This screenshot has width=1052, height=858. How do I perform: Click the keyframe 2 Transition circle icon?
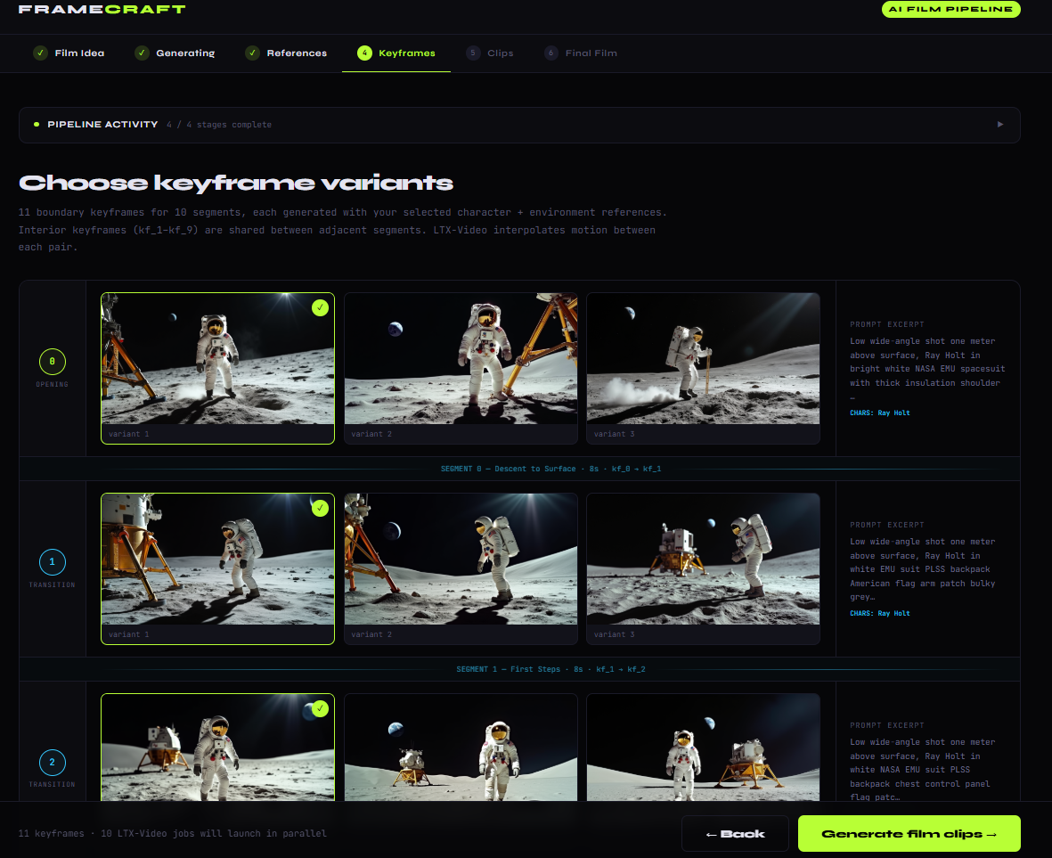[x=53, y=762]
